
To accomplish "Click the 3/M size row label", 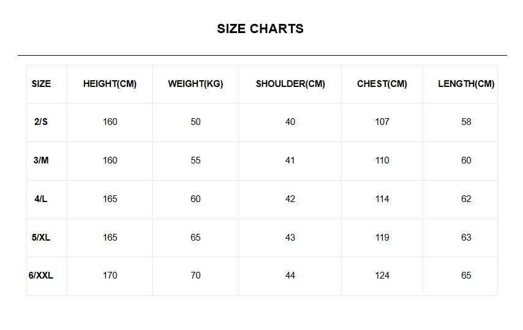I will pyautogui.click(x=41, y=160).
